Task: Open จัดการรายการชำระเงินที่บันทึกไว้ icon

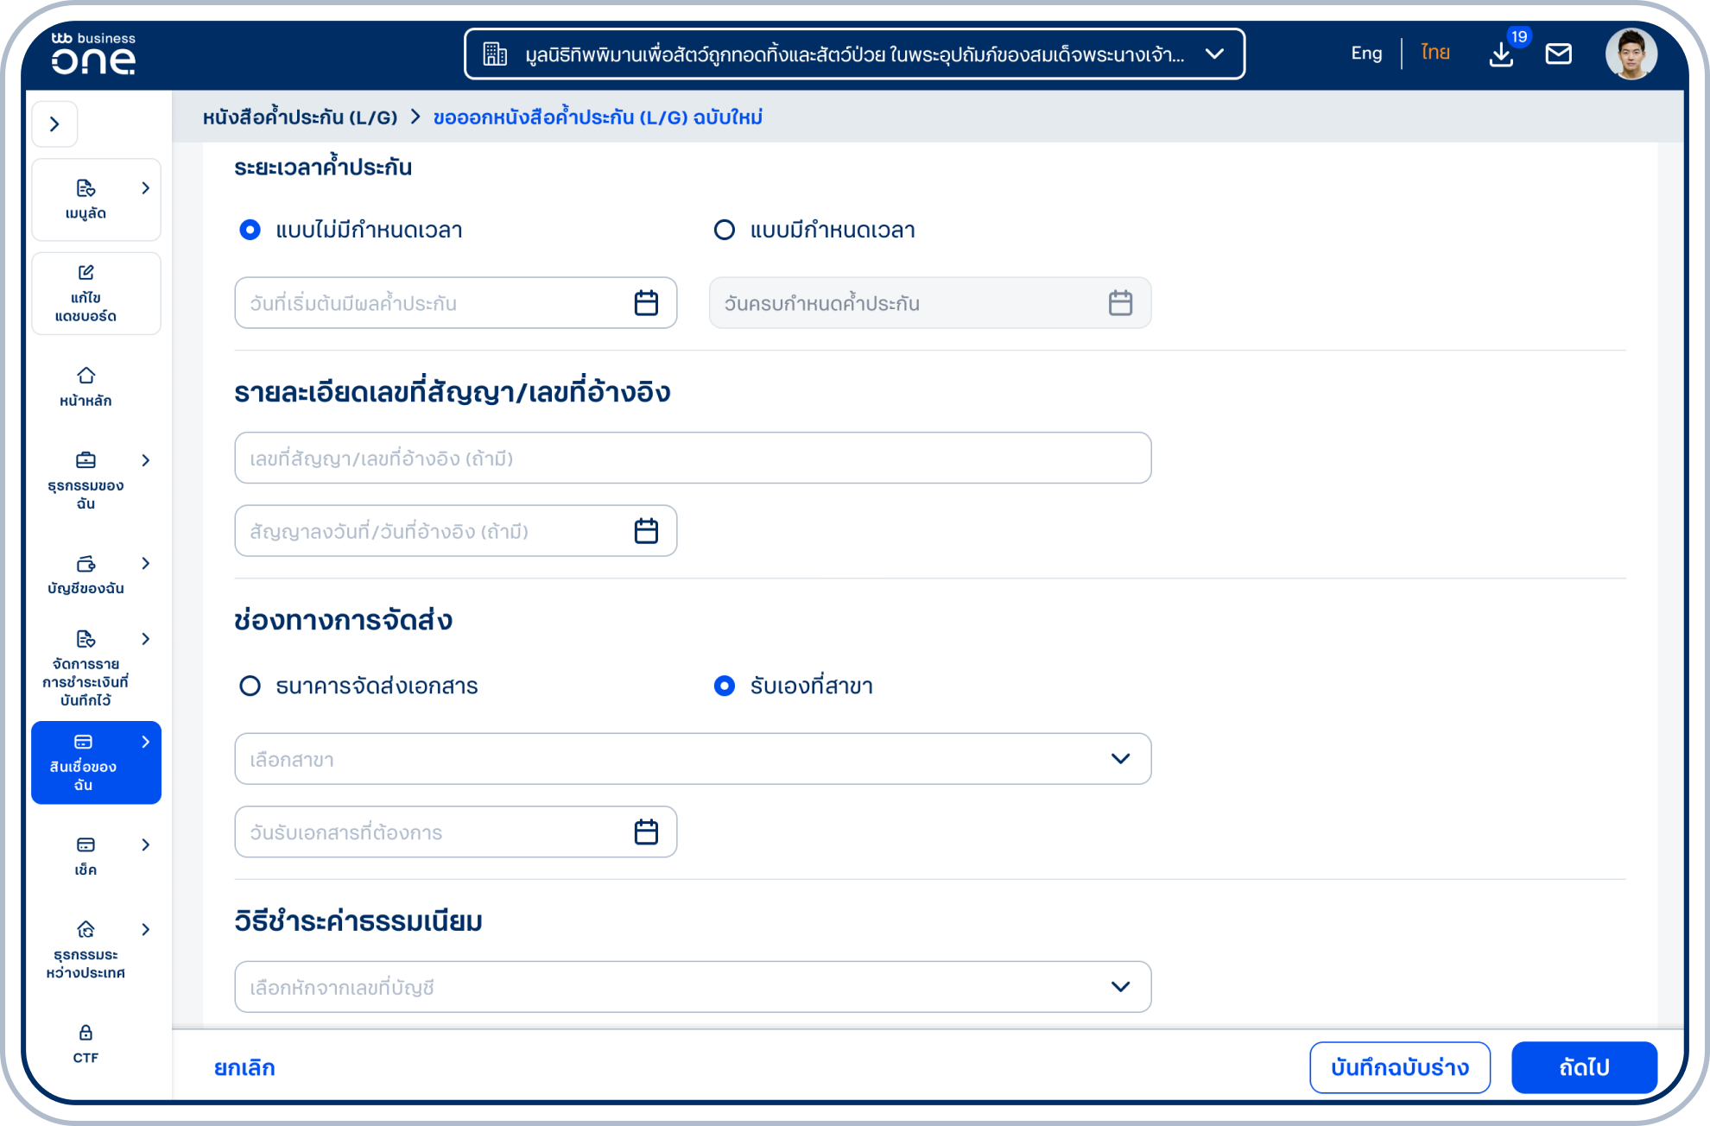Action: click(x=85, y=639)
